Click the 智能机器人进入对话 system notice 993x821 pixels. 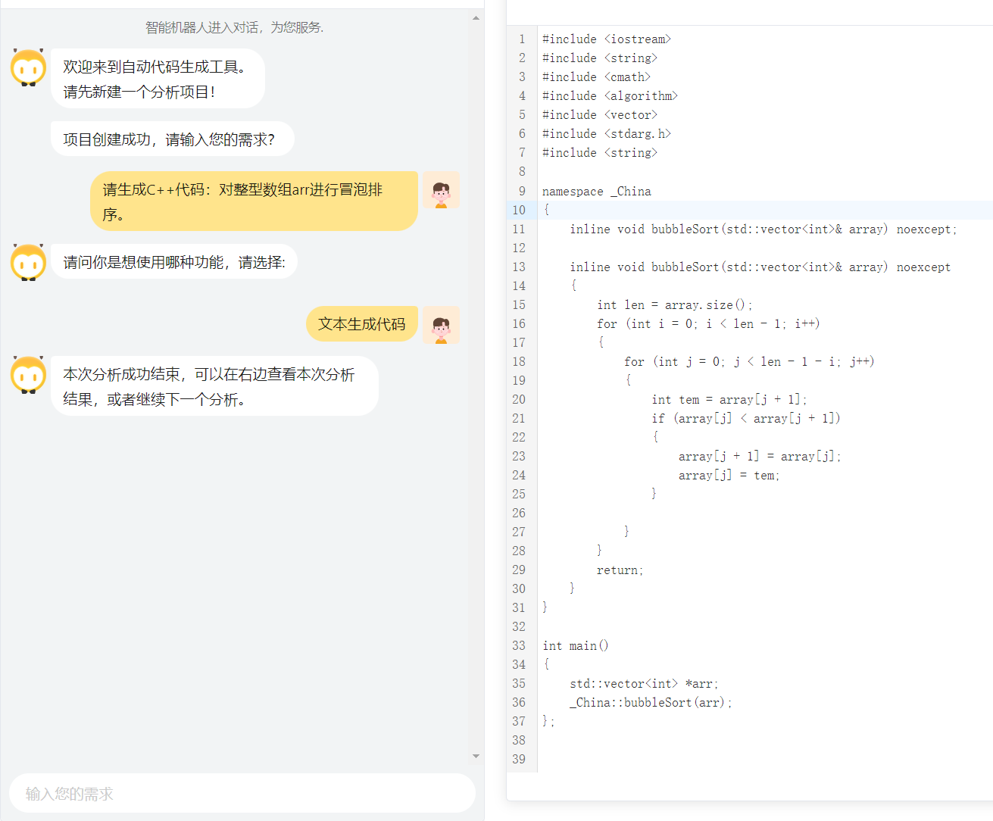tap(234, 27)
